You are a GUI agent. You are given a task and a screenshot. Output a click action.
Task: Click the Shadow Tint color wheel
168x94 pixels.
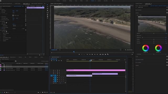(x=145, y=48)
